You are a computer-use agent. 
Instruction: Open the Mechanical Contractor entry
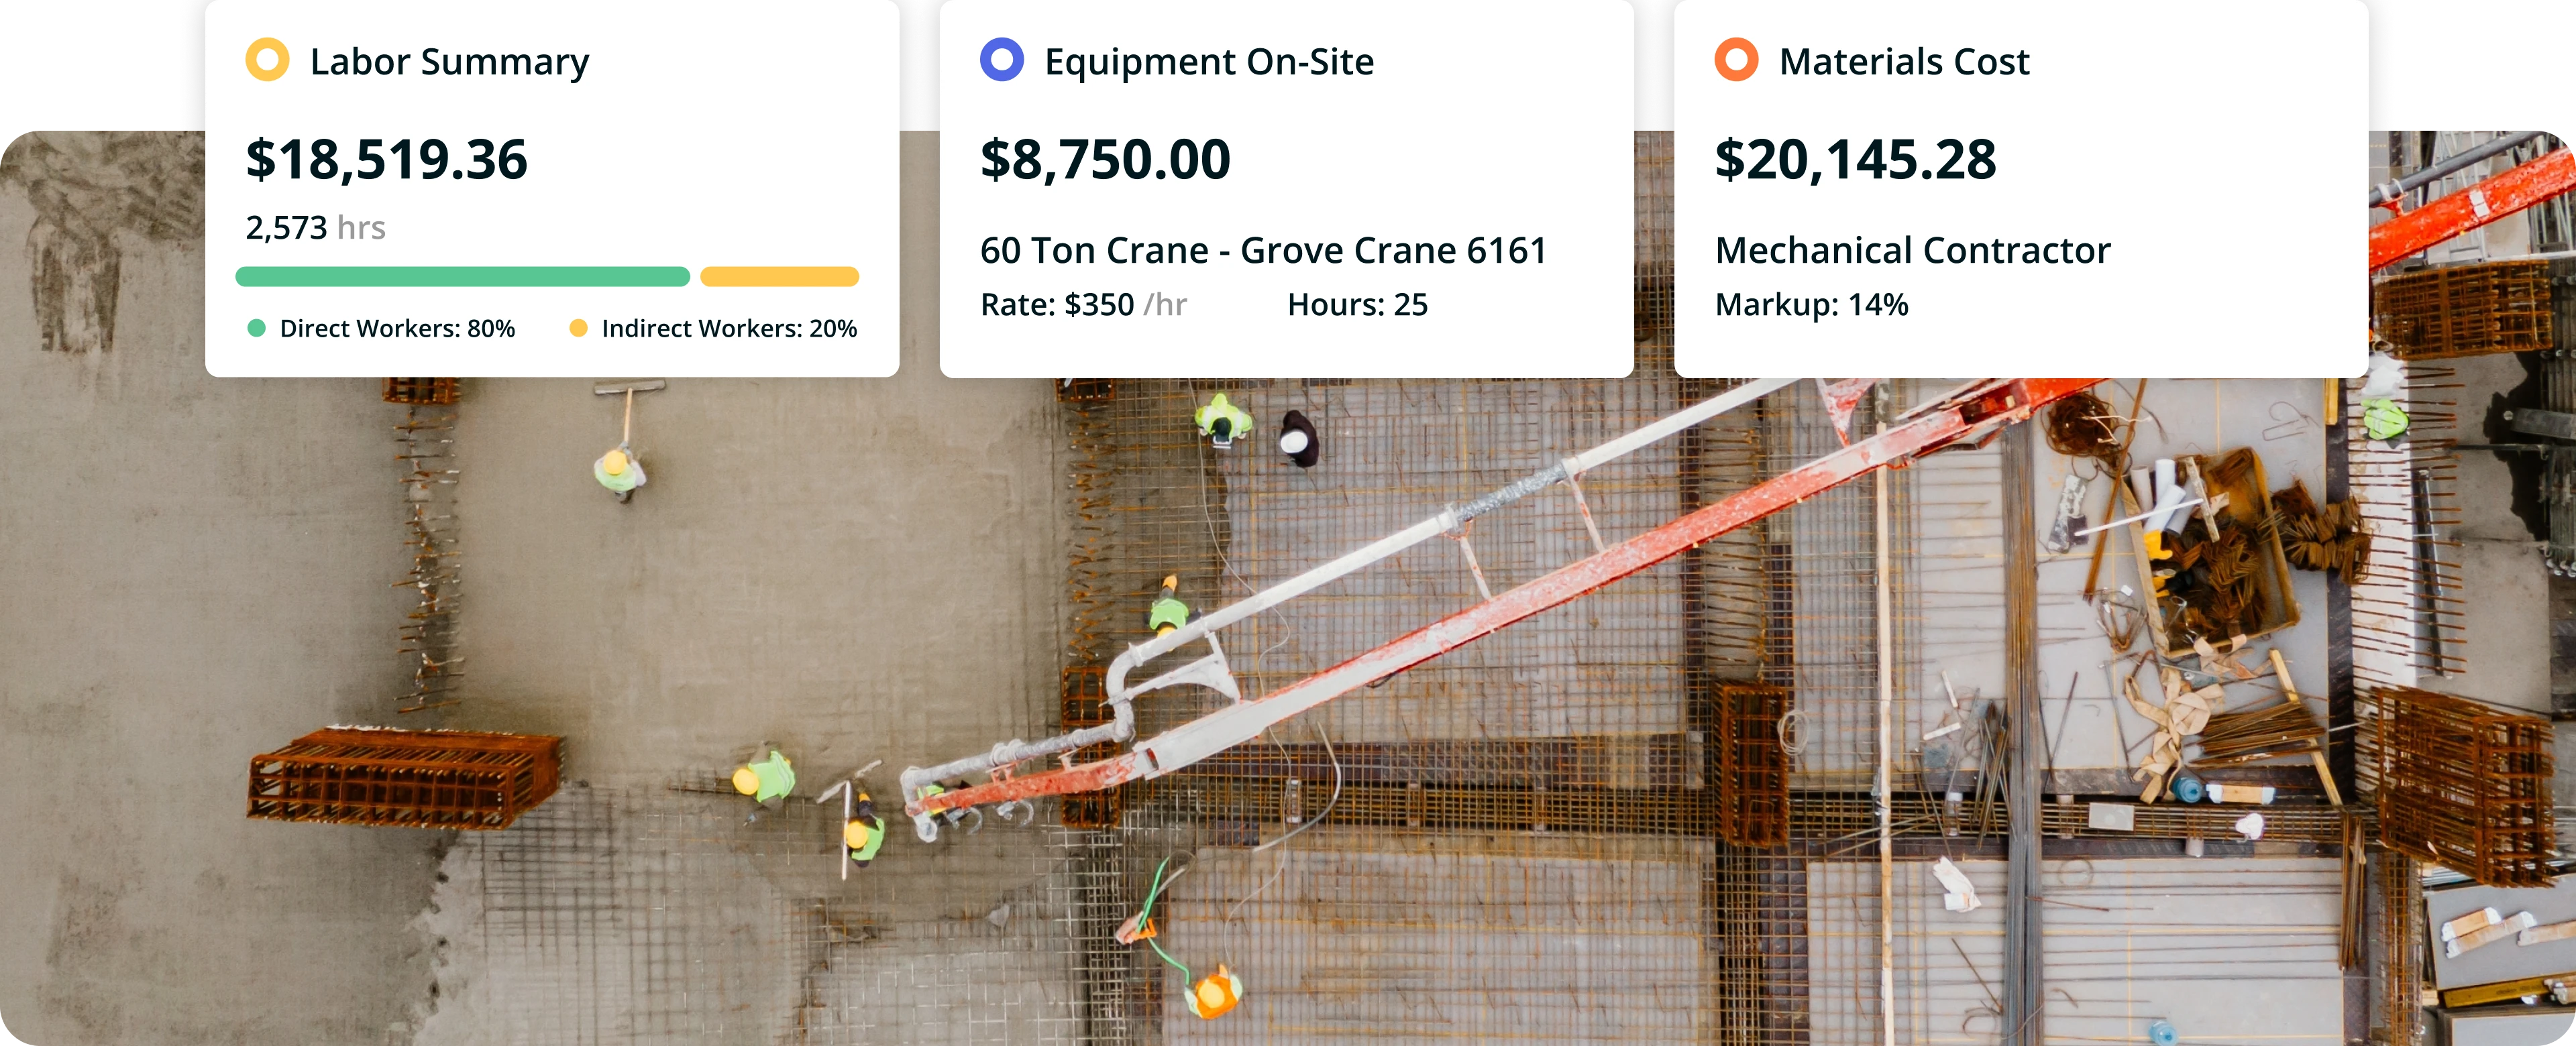click(x=1912, y=250)
